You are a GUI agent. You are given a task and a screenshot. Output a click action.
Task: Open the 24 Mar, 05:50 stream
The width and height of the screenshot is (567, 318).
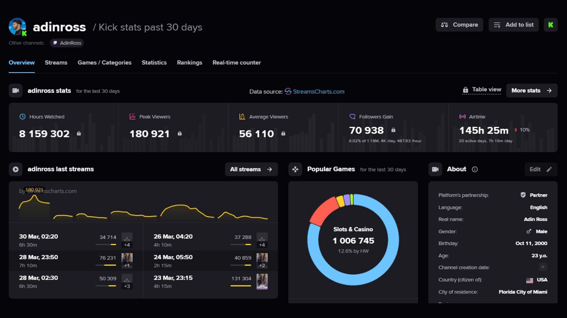(x=211, y=261)
